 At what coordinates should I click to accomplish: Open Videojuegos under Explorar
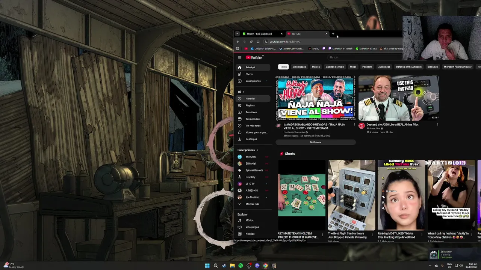(x=253, y=227)
